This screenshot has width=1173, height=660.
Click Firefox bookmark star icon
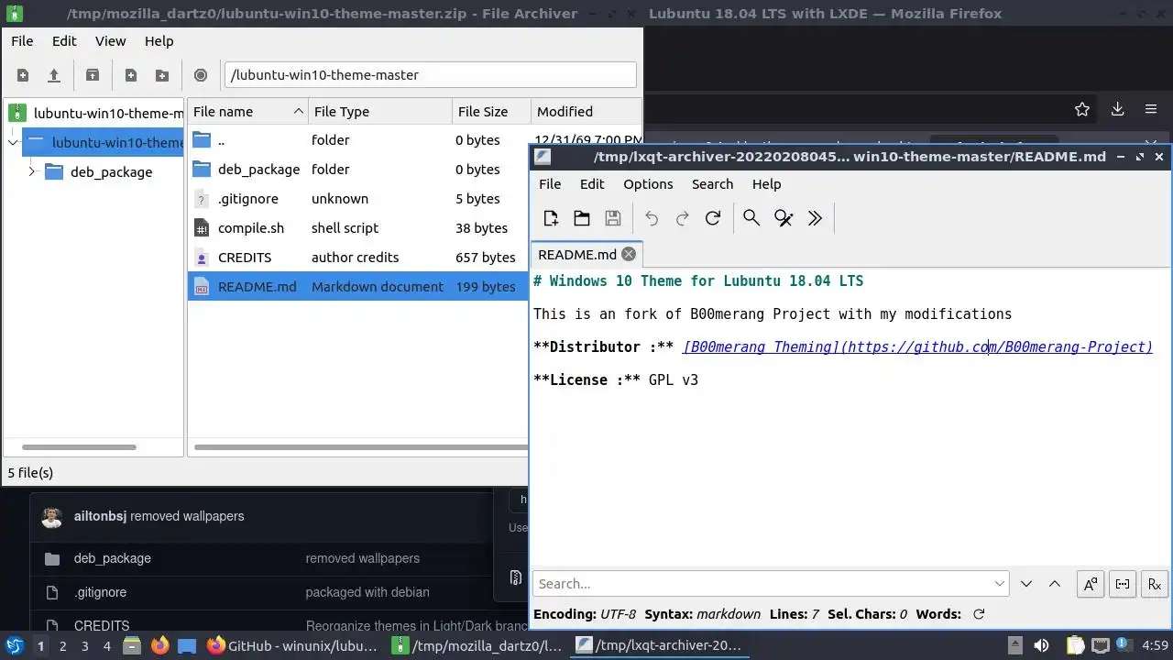1082,109
